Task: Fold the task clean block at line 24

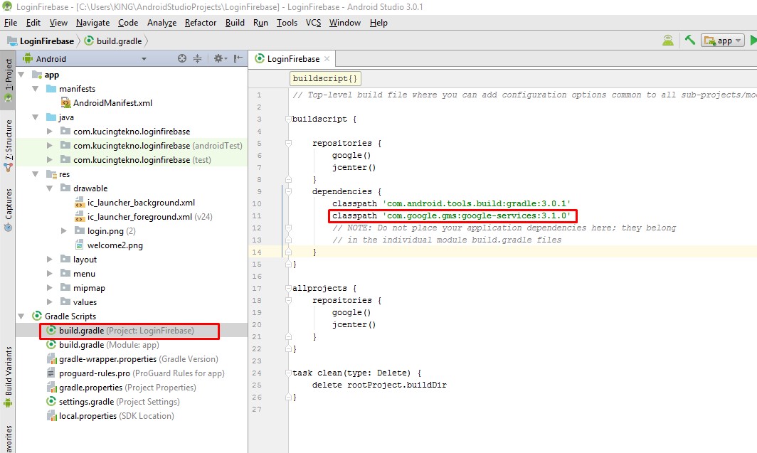Action: coord(288,373)
